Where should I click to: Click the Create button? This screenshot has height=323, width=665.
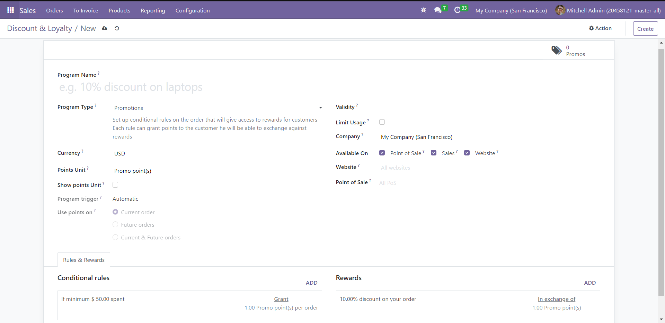[645, 29]
